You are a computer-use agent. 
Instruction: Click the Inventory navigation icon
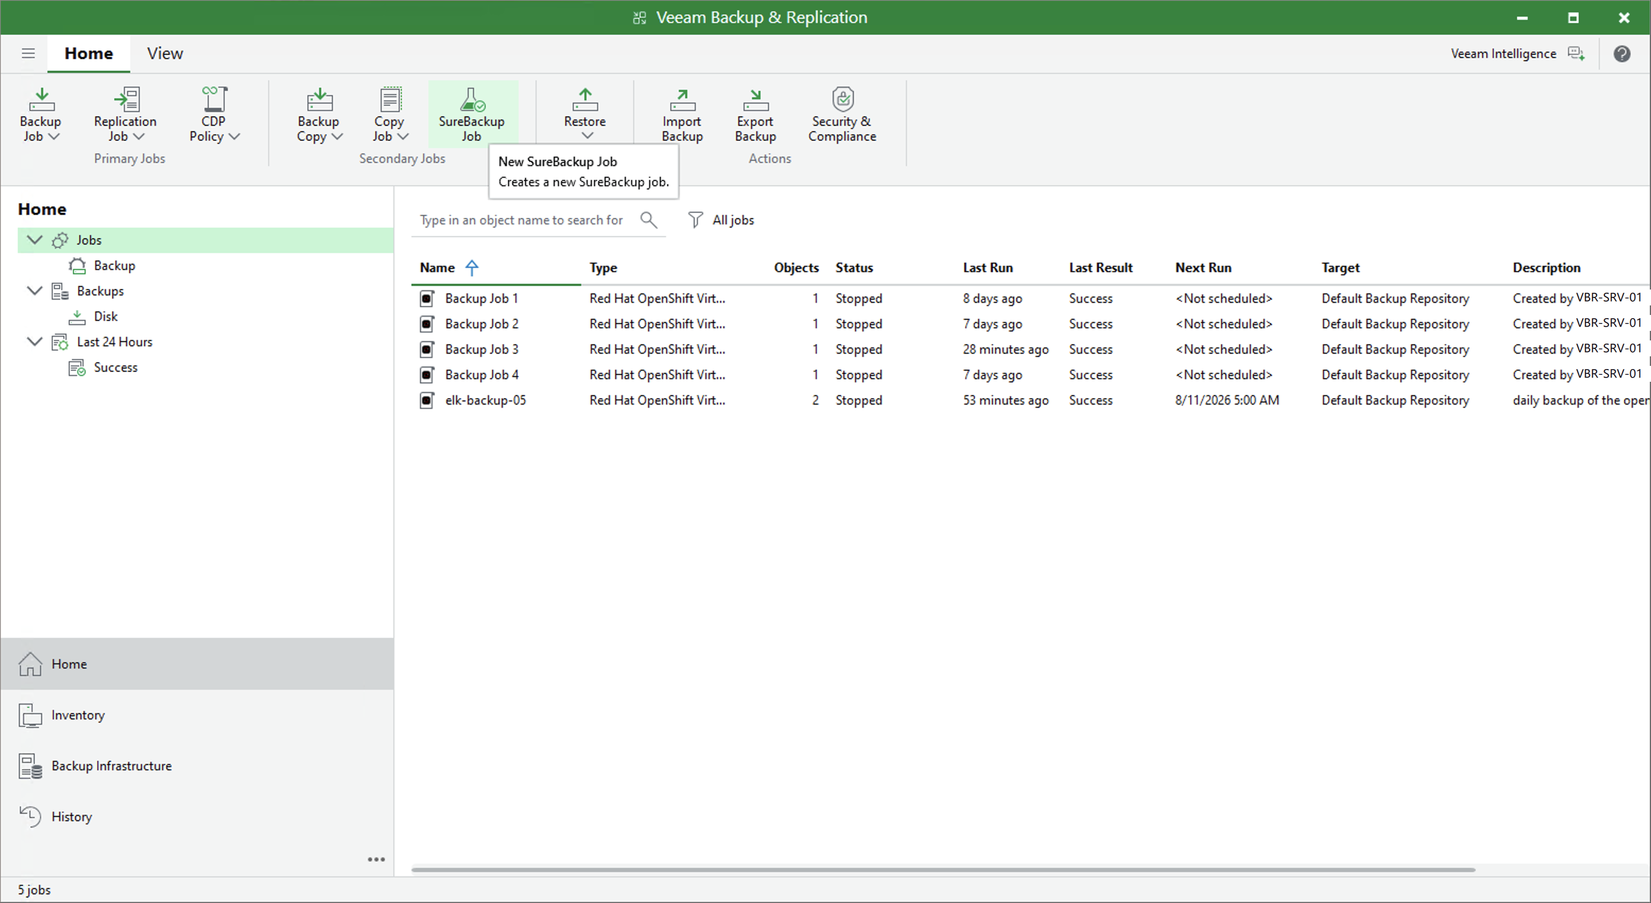(30, 715)
